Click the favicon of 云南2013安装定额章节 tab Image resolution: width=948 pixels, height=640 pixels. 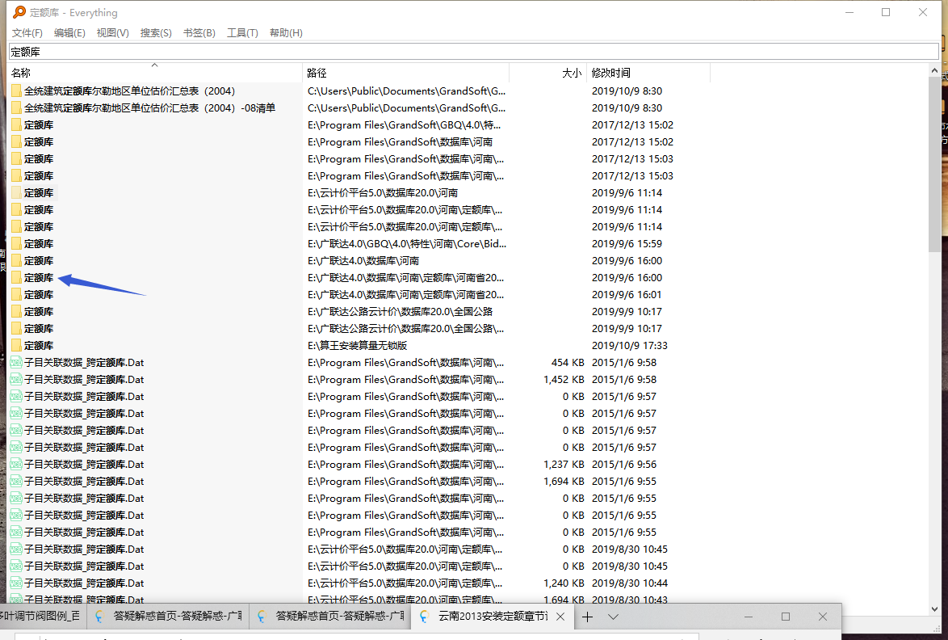pos(425,617)
